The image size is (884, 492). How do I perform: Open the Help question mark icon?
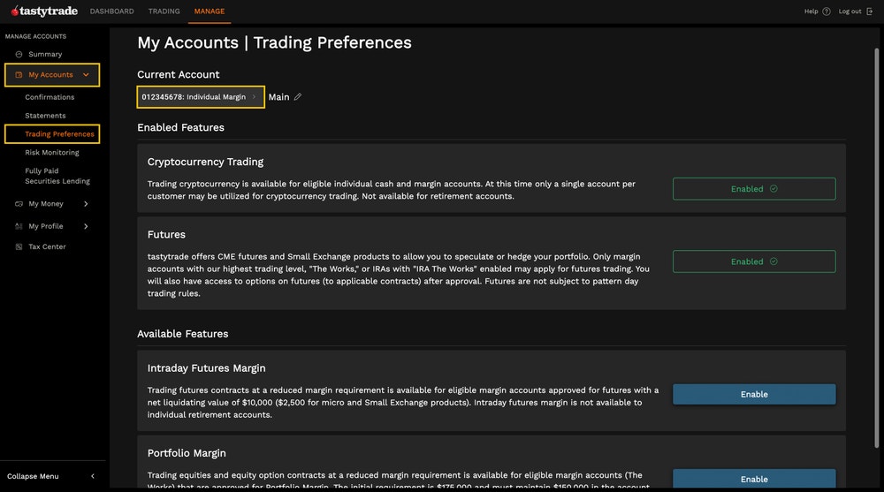[x=826, y=11]
